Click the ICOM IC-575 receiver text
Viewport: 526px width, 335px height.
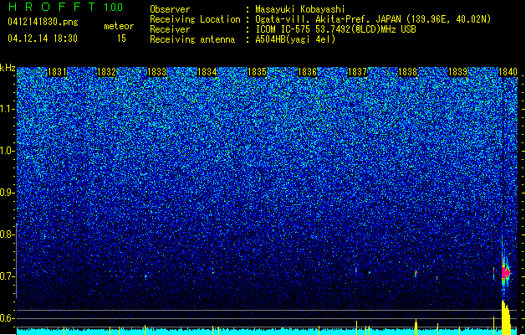coord(335,29)
